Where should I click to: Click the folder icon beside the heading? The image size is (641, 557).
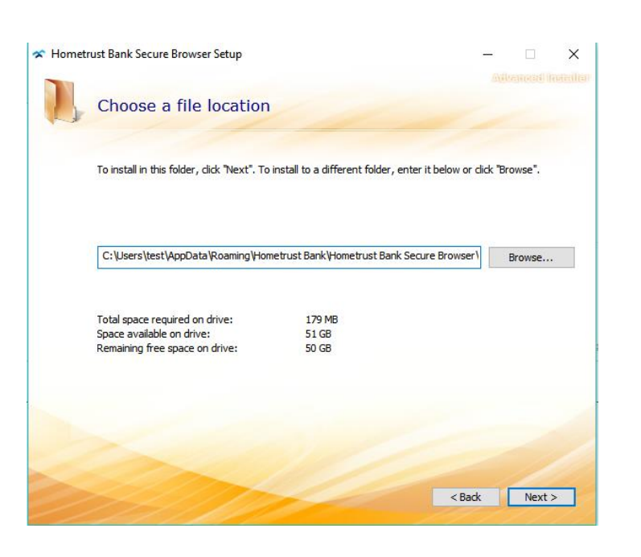pyautogui.click(x=63, y=101)
